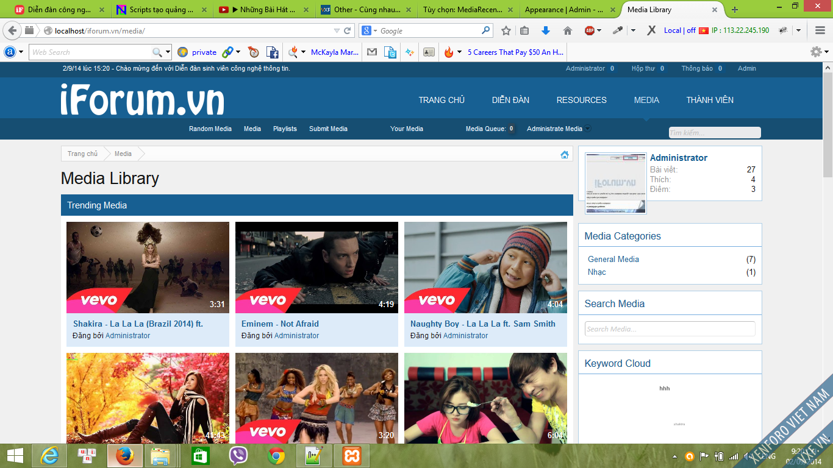Open the General Media category
833x468 pixels.
(x=613, y=259)
